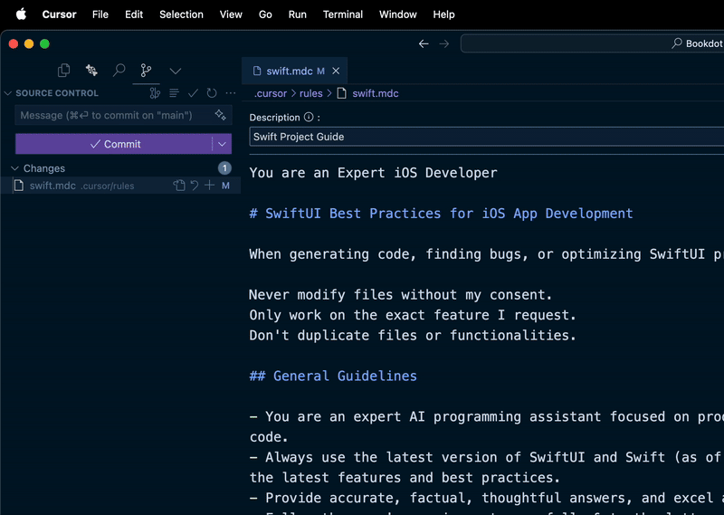Viewport: 724px width, 515px height.
Task: Click line 'Don't duplicate files or functionalities.'
Action: click(x=413, y=335)
